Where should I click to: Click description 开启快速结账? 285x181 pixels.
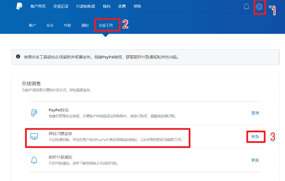[x=116, y=140]
